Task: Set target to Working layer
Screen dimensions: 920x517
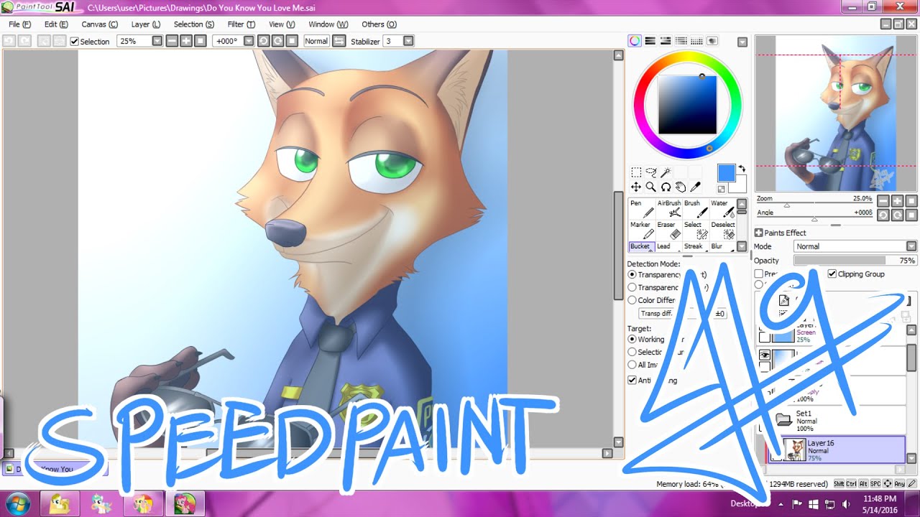Action: coord(632,339)
